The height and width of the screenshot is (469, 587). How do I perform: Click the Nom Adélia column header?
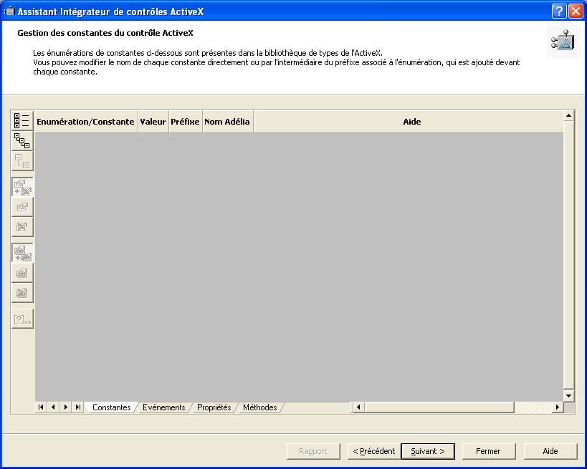pyautogui.click(x=227, y=122)
